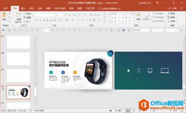Click the thumbnail pane scroll down arrow
The height and width of the screenshot is (113, 186).
35,107
